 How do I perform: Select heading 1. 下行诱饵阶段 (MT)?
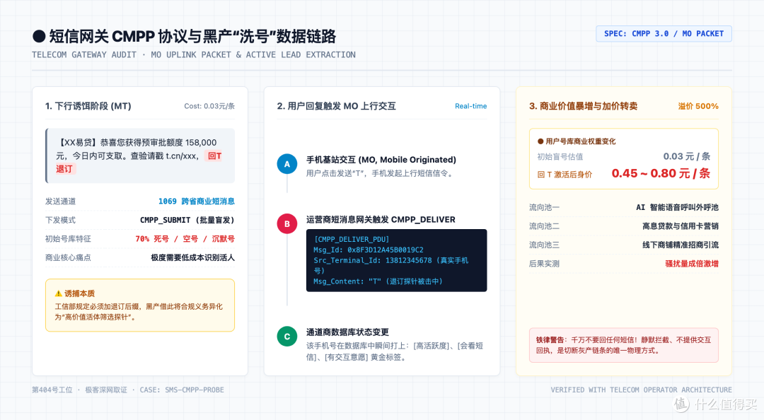click(88, 106)
